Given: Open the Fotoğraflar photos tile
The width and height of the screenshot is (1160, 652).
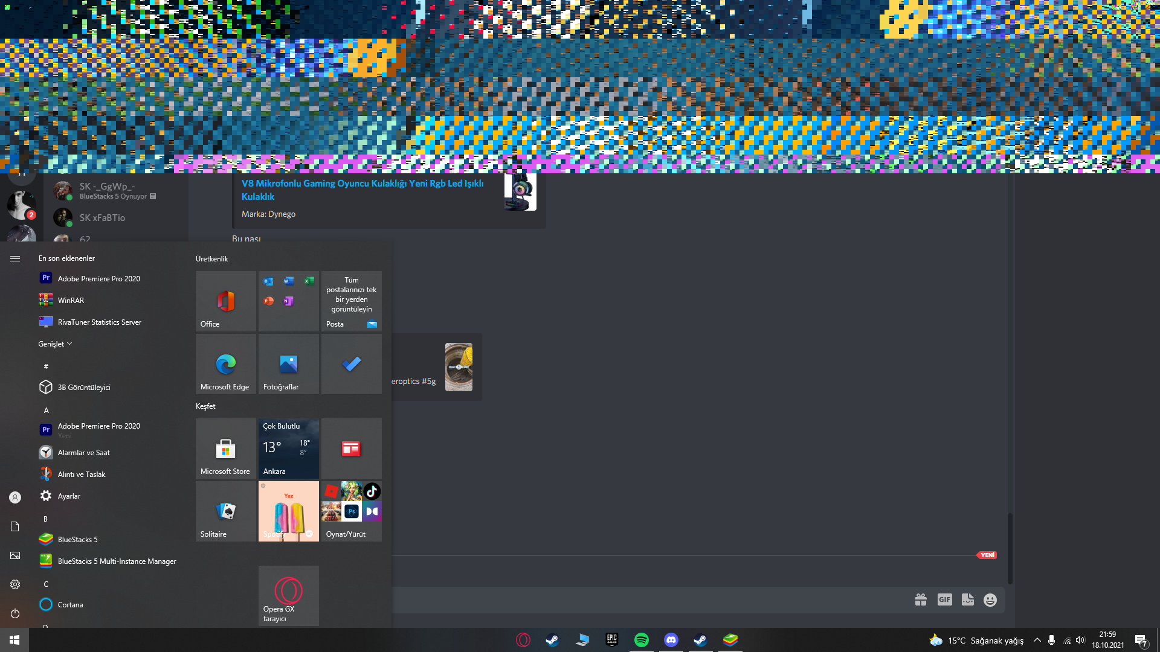Looking at the screenshot, I should coord(288,364).
